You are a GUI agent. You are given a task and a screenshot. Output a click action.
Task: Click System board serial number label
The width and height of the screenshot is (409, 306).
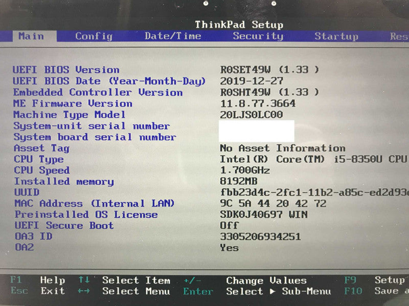tap(95, 137)
